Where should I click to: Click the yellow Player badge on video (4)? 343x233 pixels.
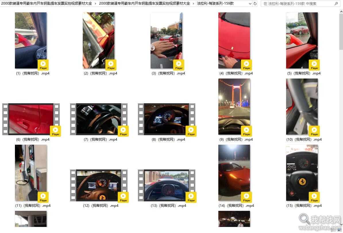(246, 65)
